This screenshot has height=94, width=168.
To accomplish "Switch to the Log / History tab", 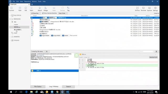I will pyautogui.click(x=54, y=86).
